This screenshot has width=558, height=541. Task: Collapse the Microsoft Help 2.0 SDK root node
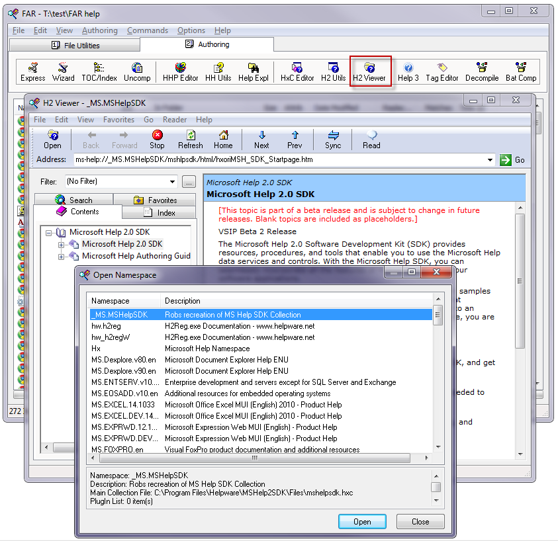[49, 233]
